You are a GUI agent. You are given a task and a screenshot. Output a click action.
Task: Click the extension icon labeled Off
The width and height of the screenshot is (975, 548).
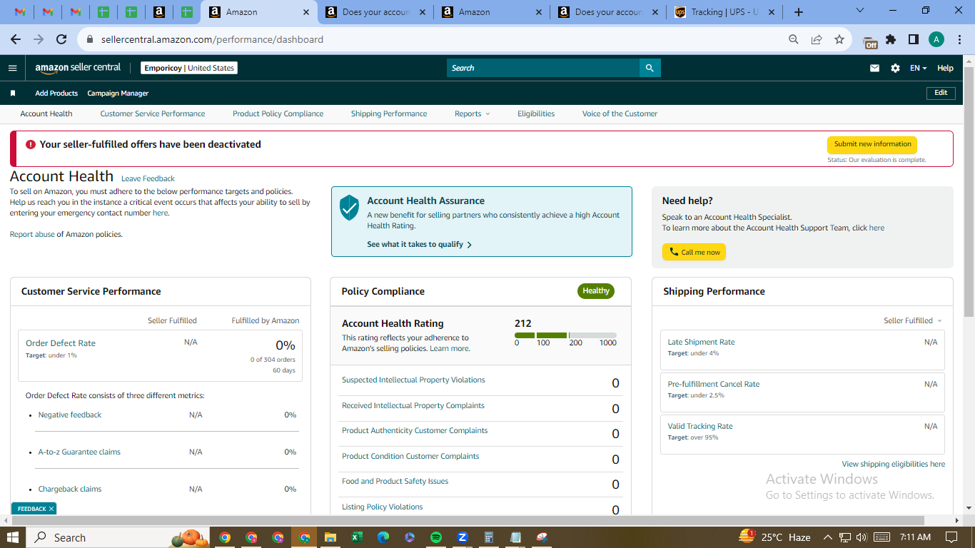click(870, 41)
